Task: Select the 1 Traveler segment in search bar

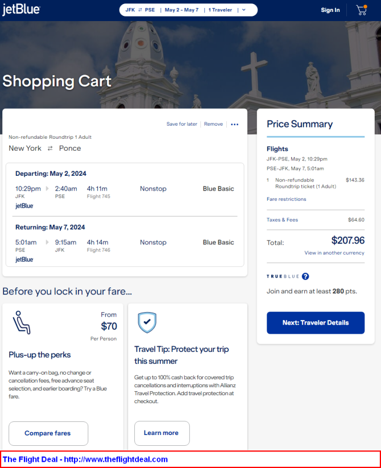Action: point(220,10)
